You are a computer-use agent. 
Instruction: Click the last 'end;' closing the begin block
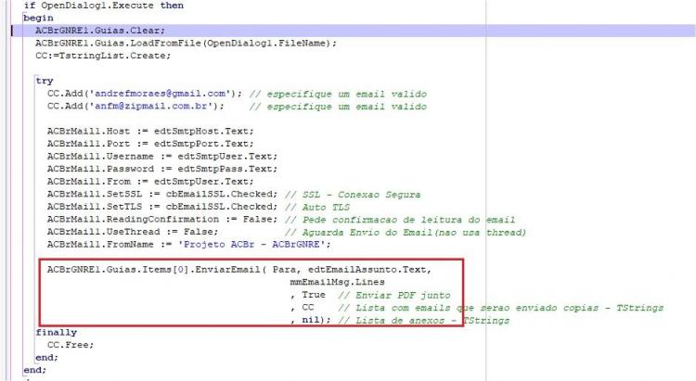pyautogui.click(x=35, y=370)
